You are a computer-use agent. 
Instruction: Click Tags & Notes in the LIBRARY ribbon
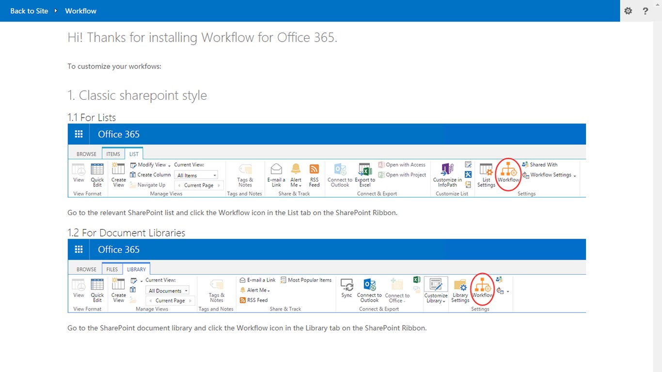point(217,291)
